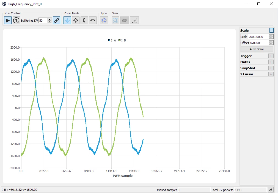Viewport: 278px width, 193px height.
Task: Click the fit-to-view icon in View
Action: [115, 20]
